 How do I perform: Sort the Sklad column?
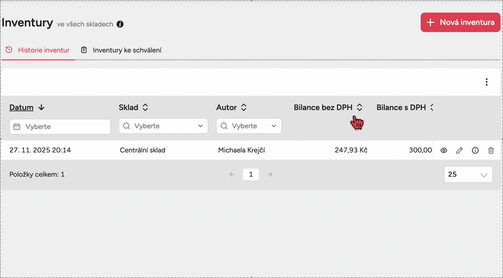[145, 107]
